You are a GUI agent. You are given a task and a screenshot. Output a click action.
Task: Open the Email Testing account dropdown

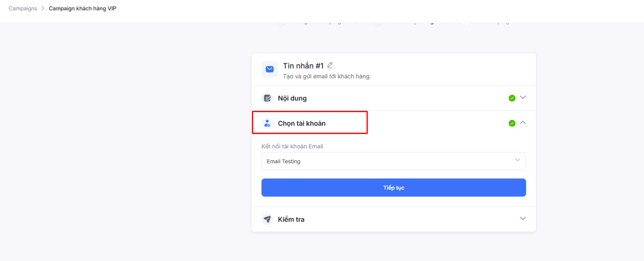click(393, 161)
